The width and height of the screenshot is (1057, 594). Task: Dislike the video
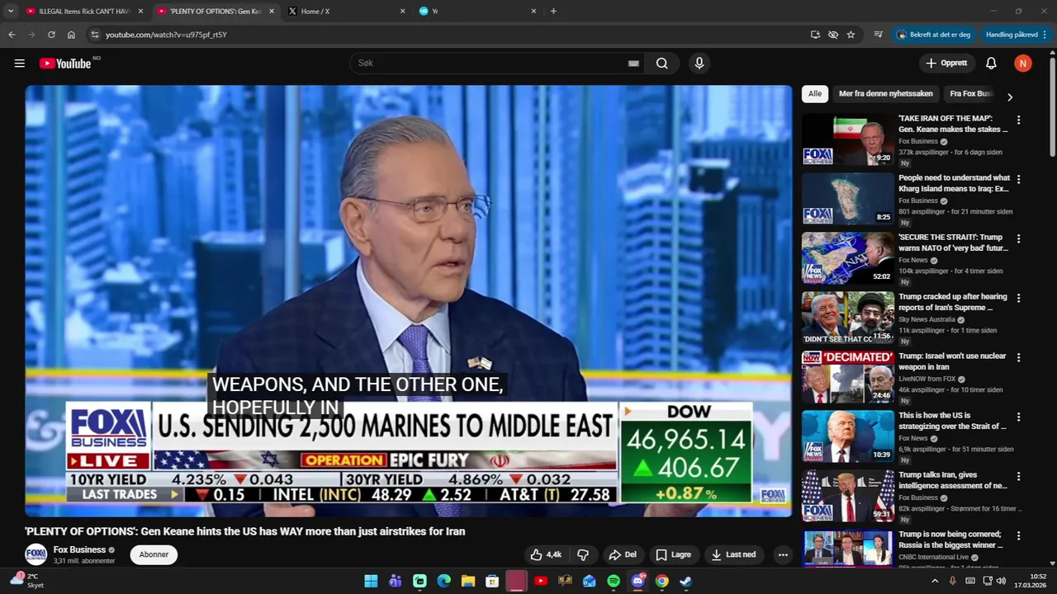(583, 554)
